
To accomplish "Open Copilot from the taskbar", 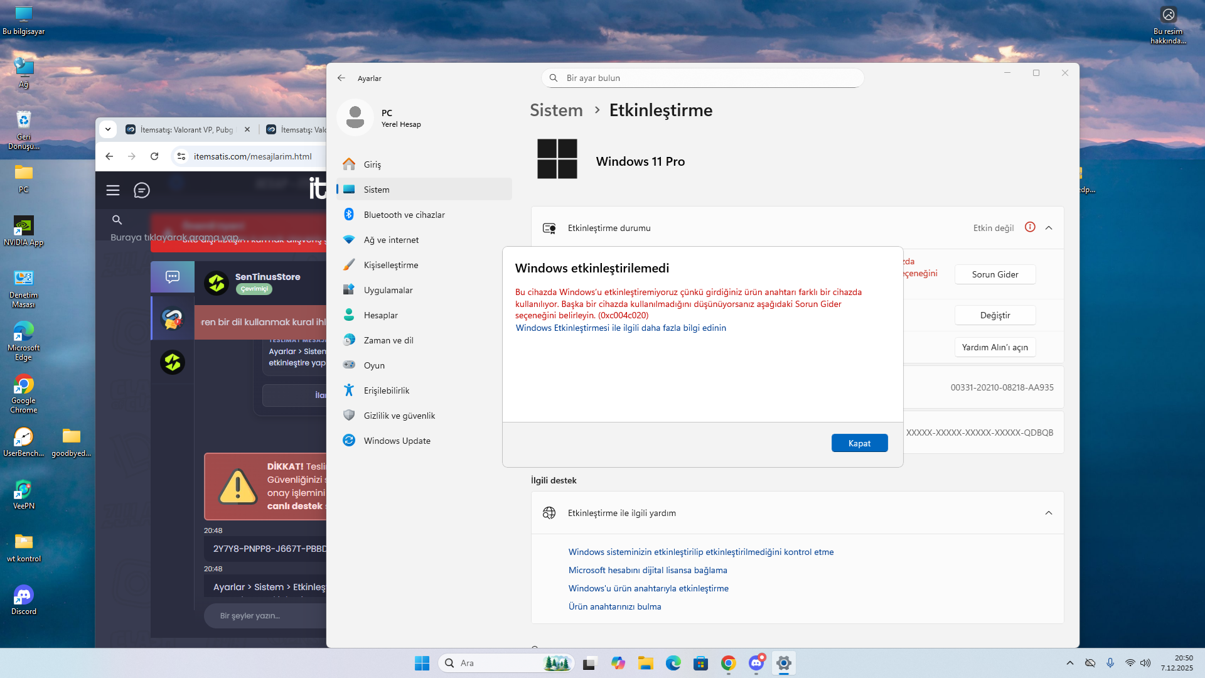I will click(x=618, y=663).
